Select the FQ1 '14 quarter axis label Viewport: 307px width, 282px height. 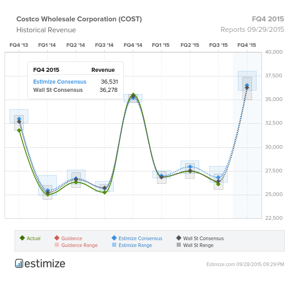click(x=47, y=45)
